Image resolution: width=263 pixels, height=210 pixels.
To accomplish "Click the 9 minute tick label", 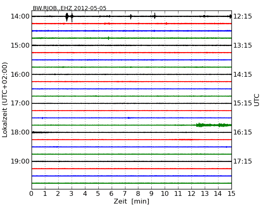I will pyautogui.click(x=151, y=194).
